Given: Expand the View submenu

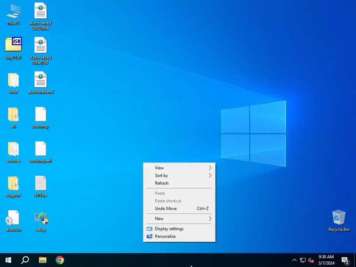Looking at the screenshot, I should 179,168.
